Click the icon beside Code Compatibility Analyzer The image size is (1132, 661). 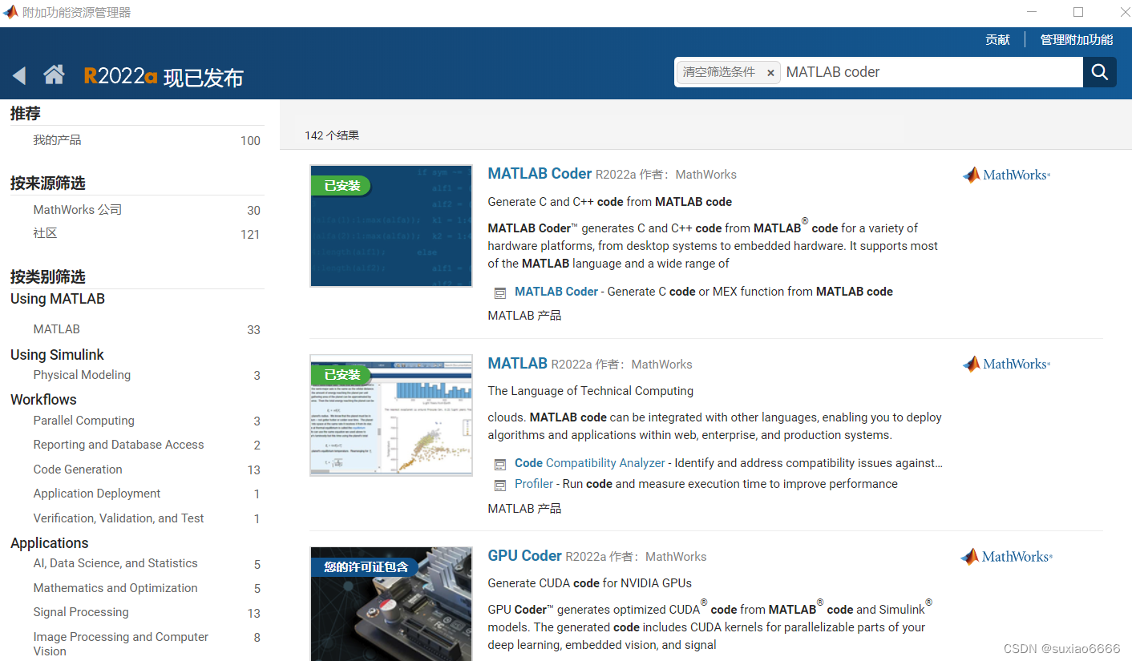[x=500, y=464]
